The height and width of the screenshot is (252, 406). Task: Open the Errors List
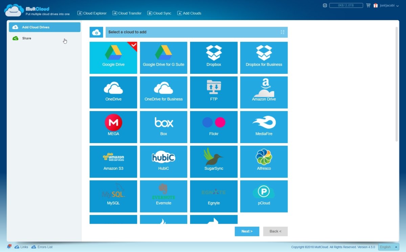42,247
